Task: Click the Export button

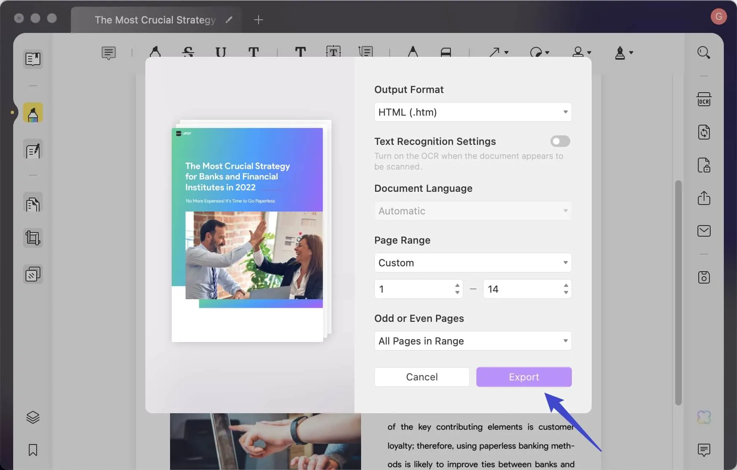Action: [x=524, y=377]
